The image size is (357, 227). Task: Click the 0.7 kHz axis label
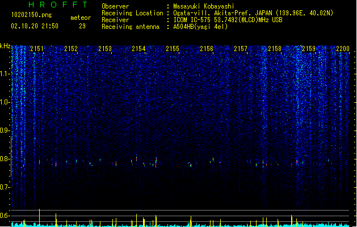tap(5, 187)
